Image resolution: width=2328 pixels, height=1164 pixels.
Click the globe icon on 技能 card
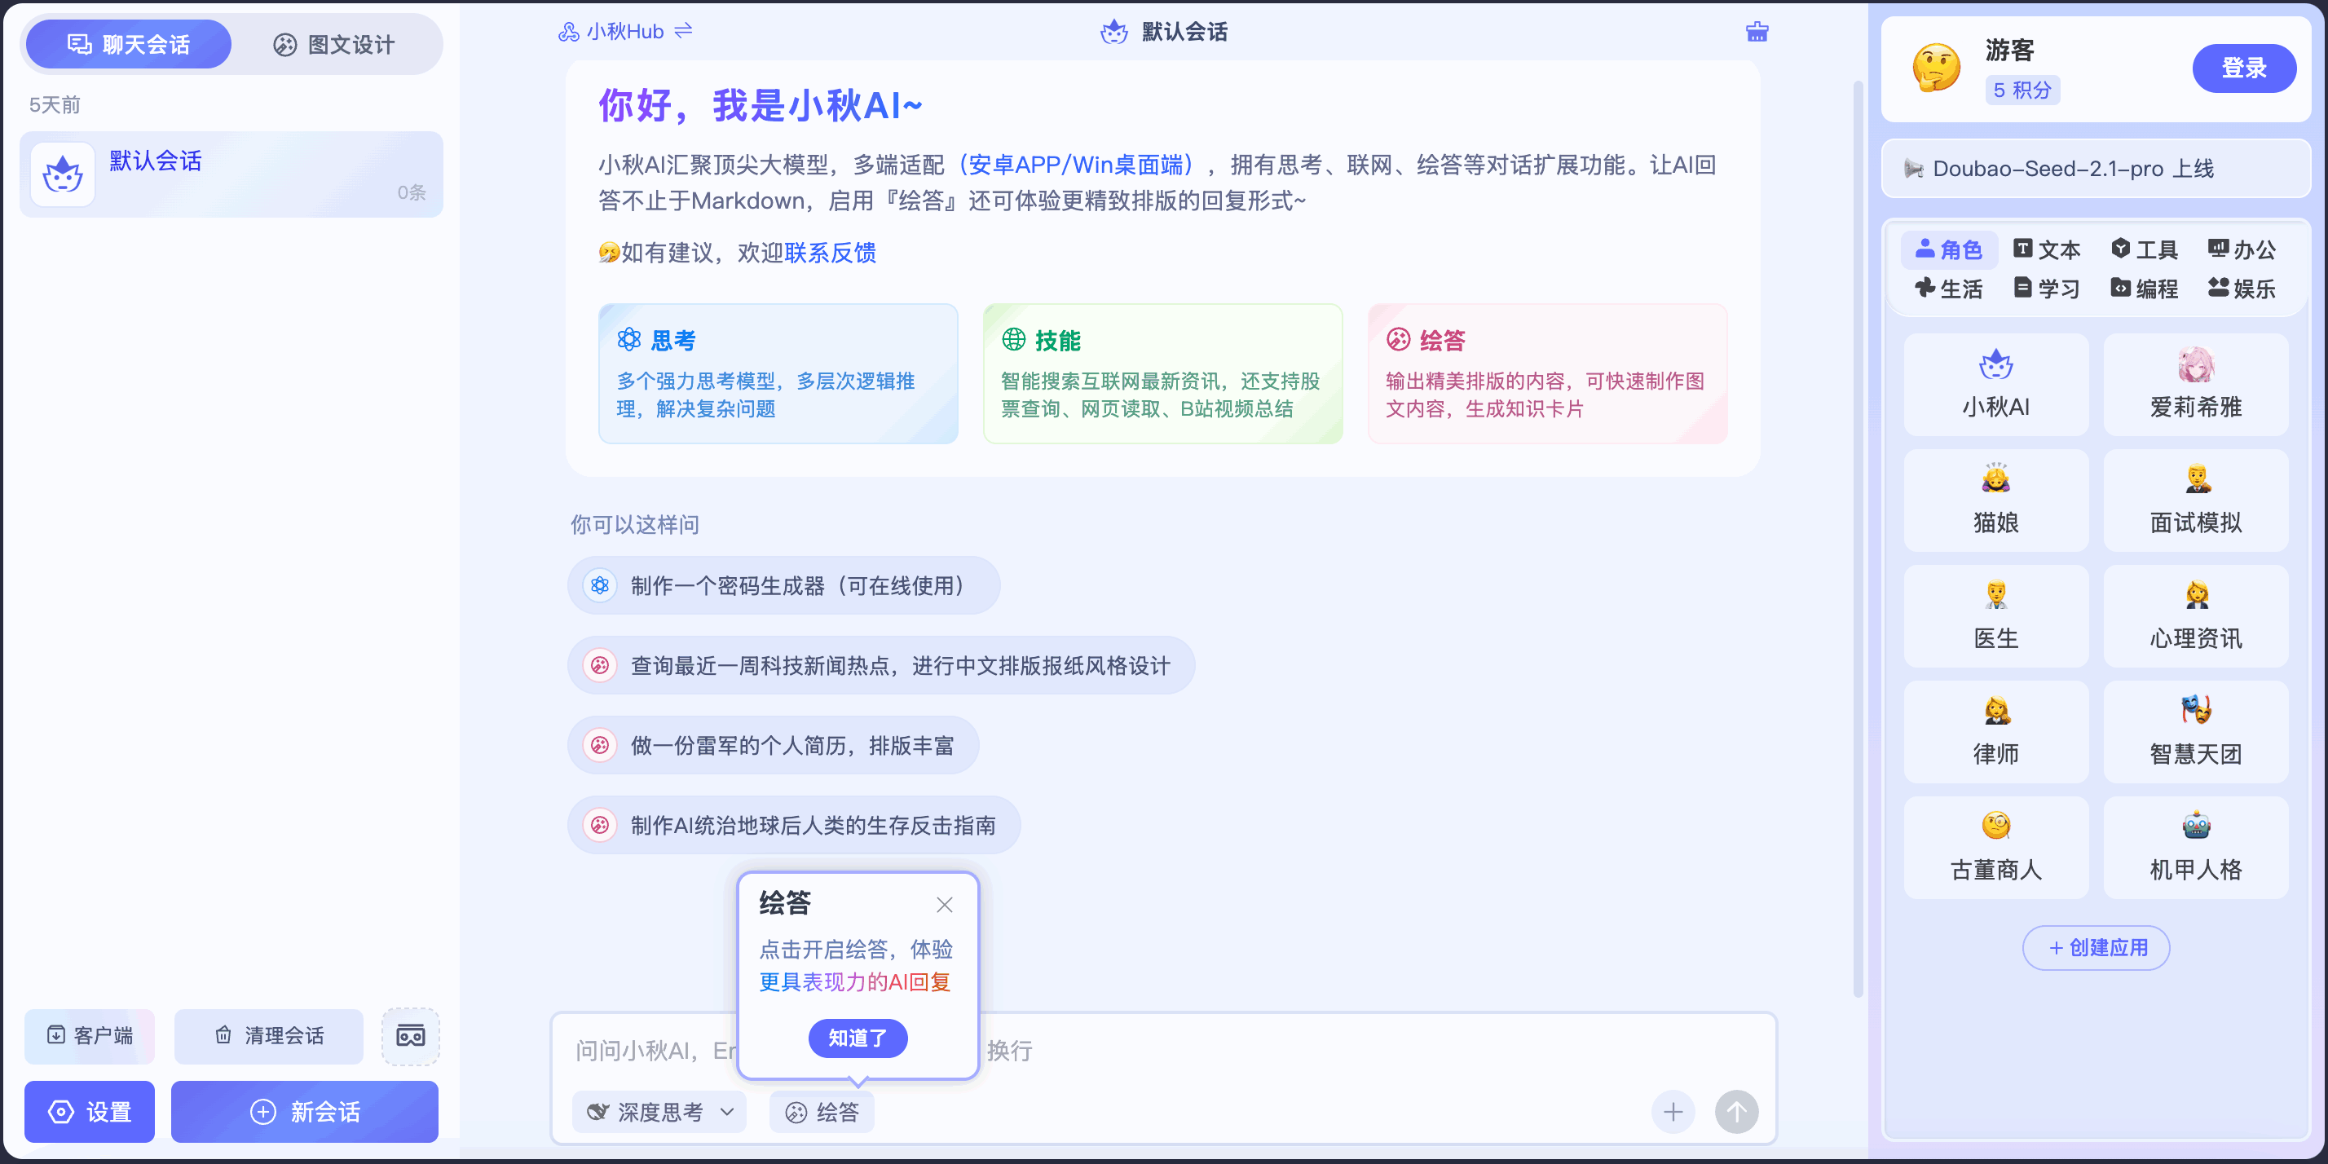point(1014,340)
